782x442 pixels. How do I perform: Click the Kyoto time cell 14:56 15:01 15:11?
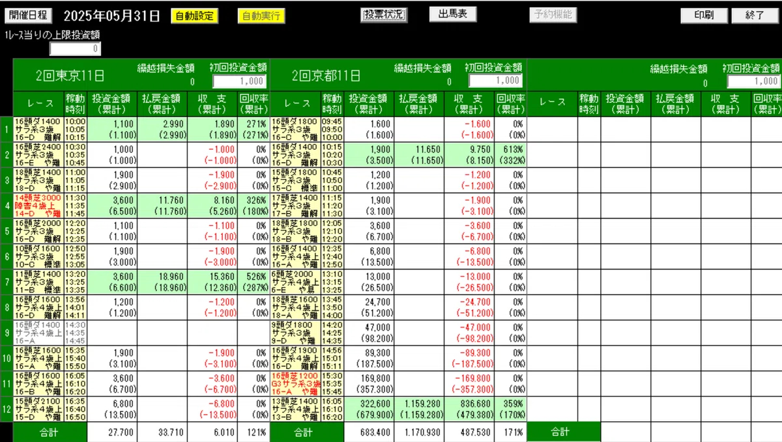point(332,358)
